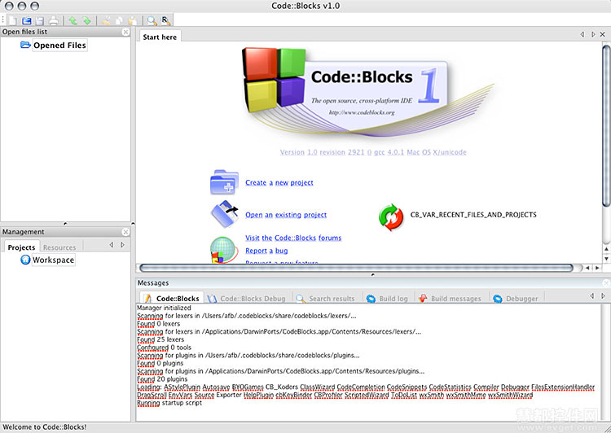Click the Found 20 plugins log line

click(x=162, y=379)
